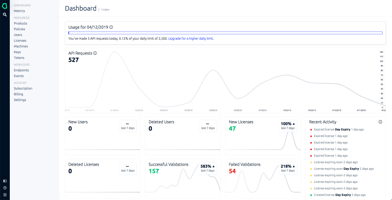Click the Recent Activity info icon
The image size is (392, 200).
pos(380,122)
